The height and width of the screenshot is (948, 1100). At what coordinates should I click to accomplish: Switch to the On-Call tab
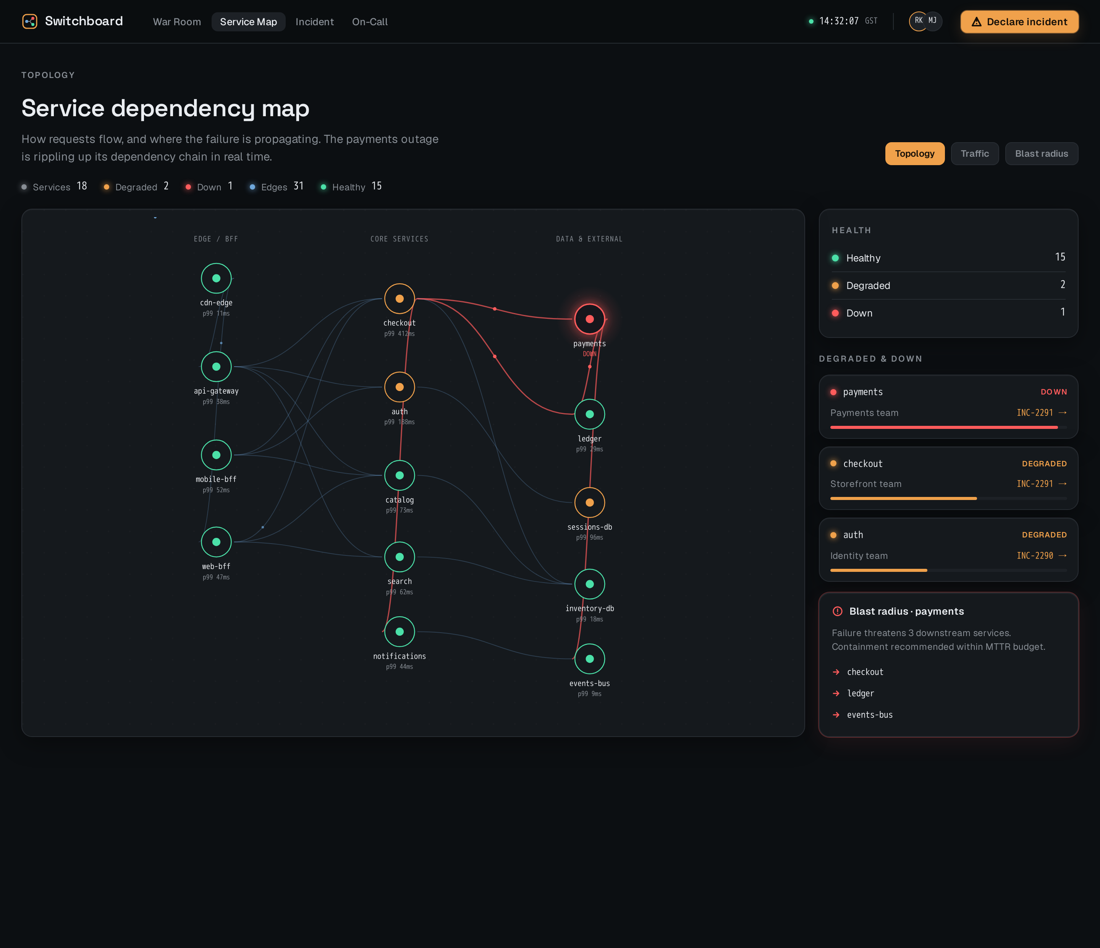click(369, 22)
